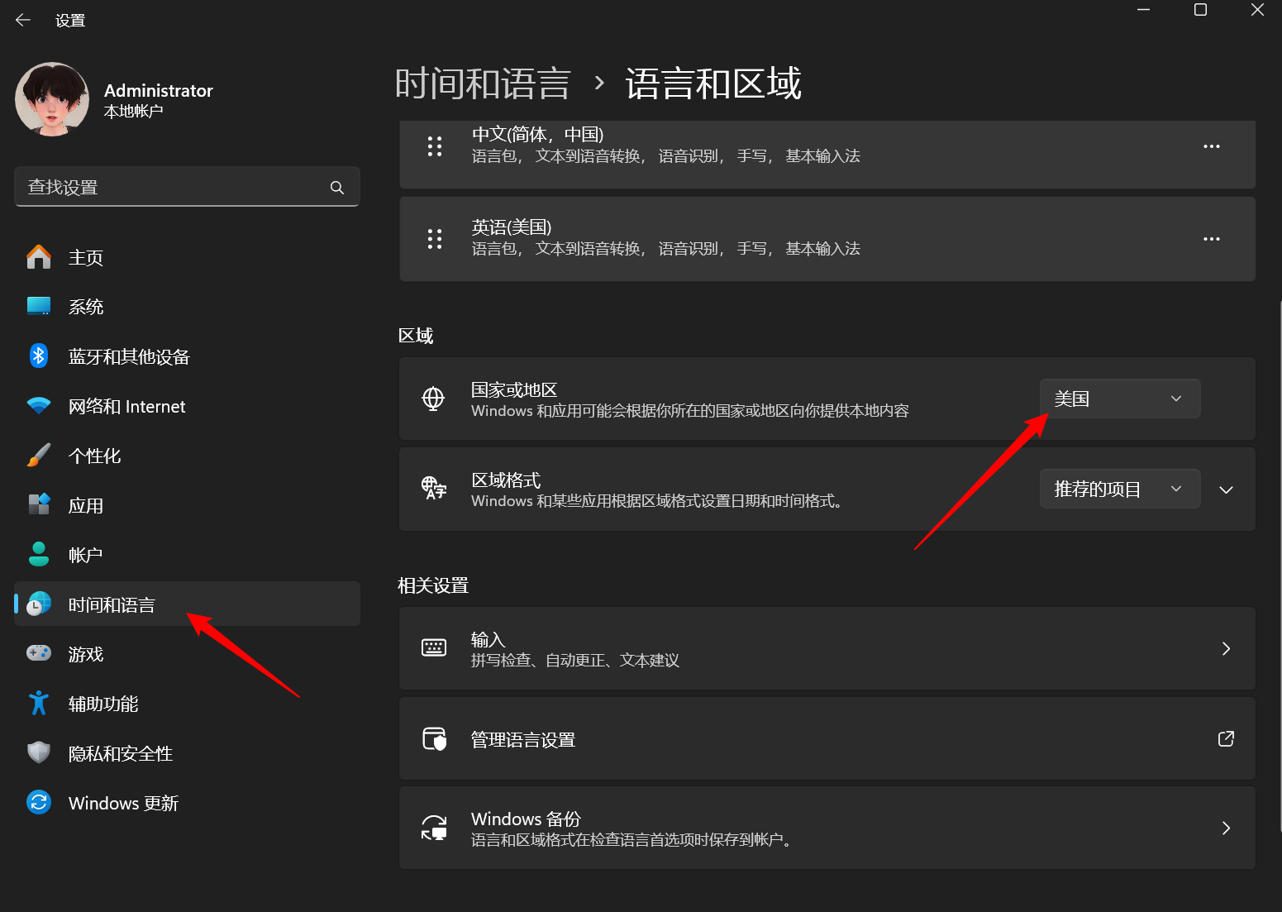Open more options for 中文(简体，中国)

[x=1212, y=146]
